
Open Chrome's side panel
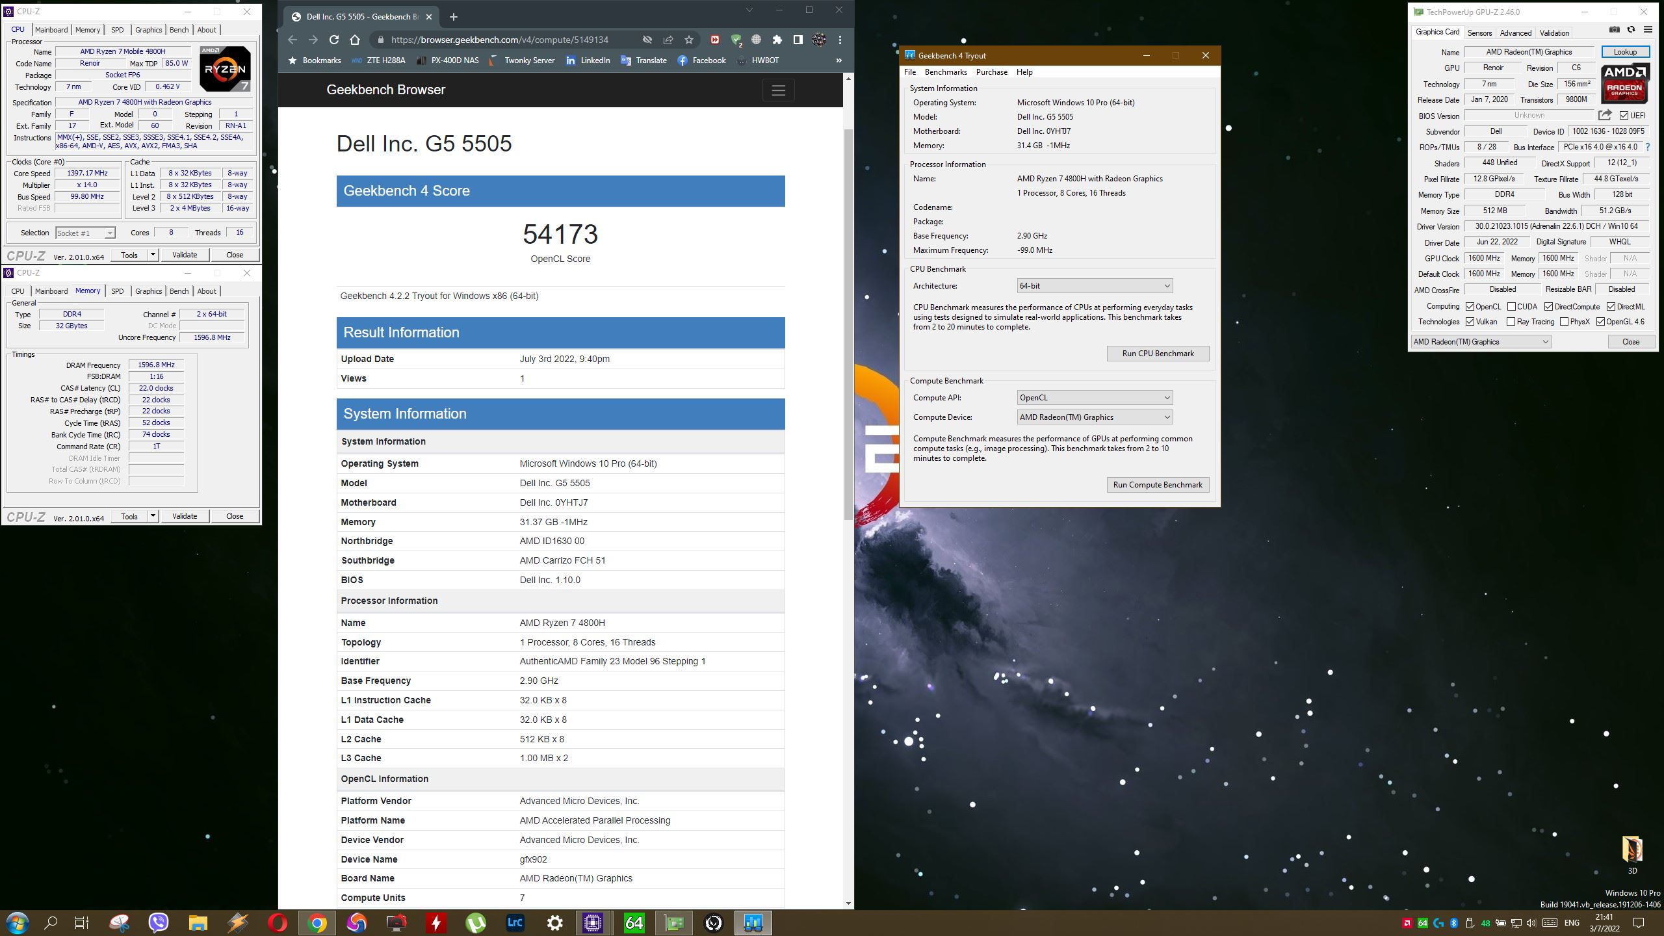coord(798,40)
